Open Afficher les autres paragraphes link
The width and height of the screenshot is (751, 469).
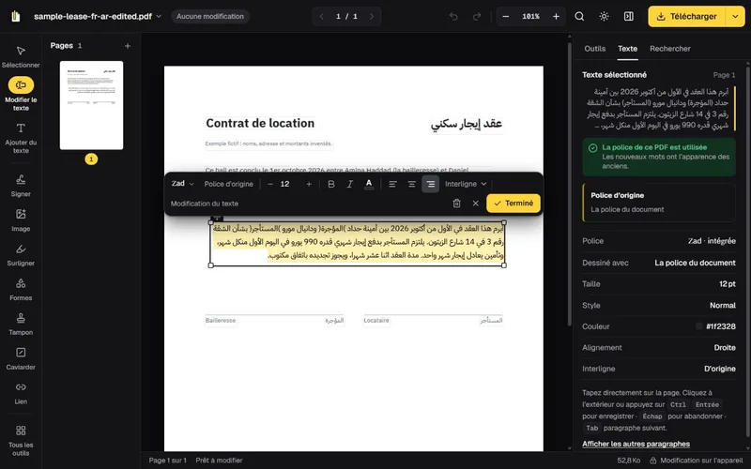tap(636, 444)
